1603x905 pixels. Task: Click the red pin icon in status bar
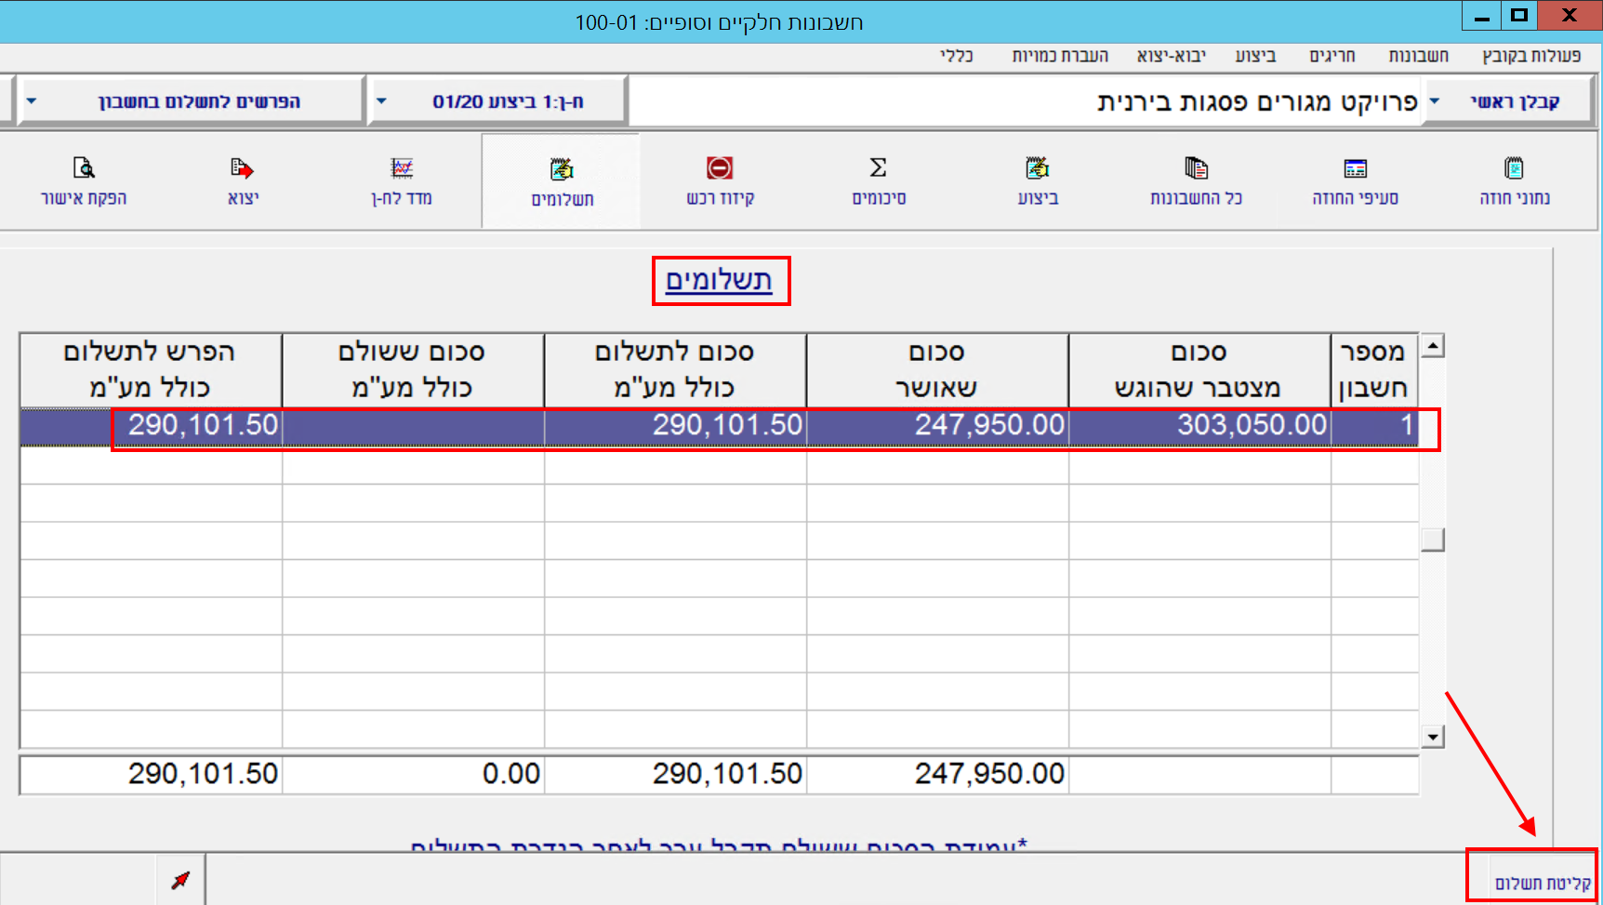[x=180, y=880]
